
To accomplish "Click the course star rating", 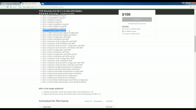I will point(43,13).
